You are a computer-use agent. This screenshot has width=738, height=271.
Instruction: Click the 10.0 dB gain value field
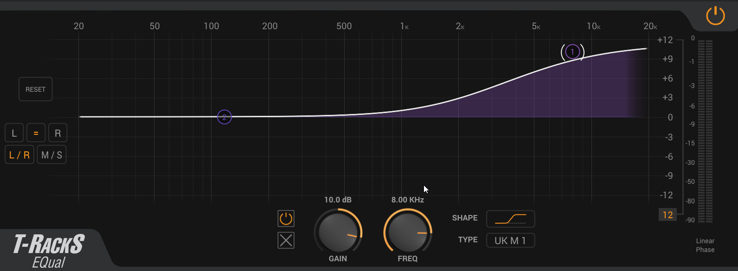click(x=338, y=200)
